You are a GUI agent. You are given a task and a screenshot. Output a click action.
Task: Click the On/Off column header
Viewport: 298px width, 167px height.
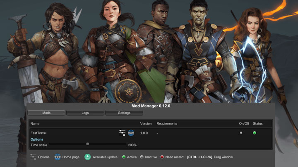(244, 123)
